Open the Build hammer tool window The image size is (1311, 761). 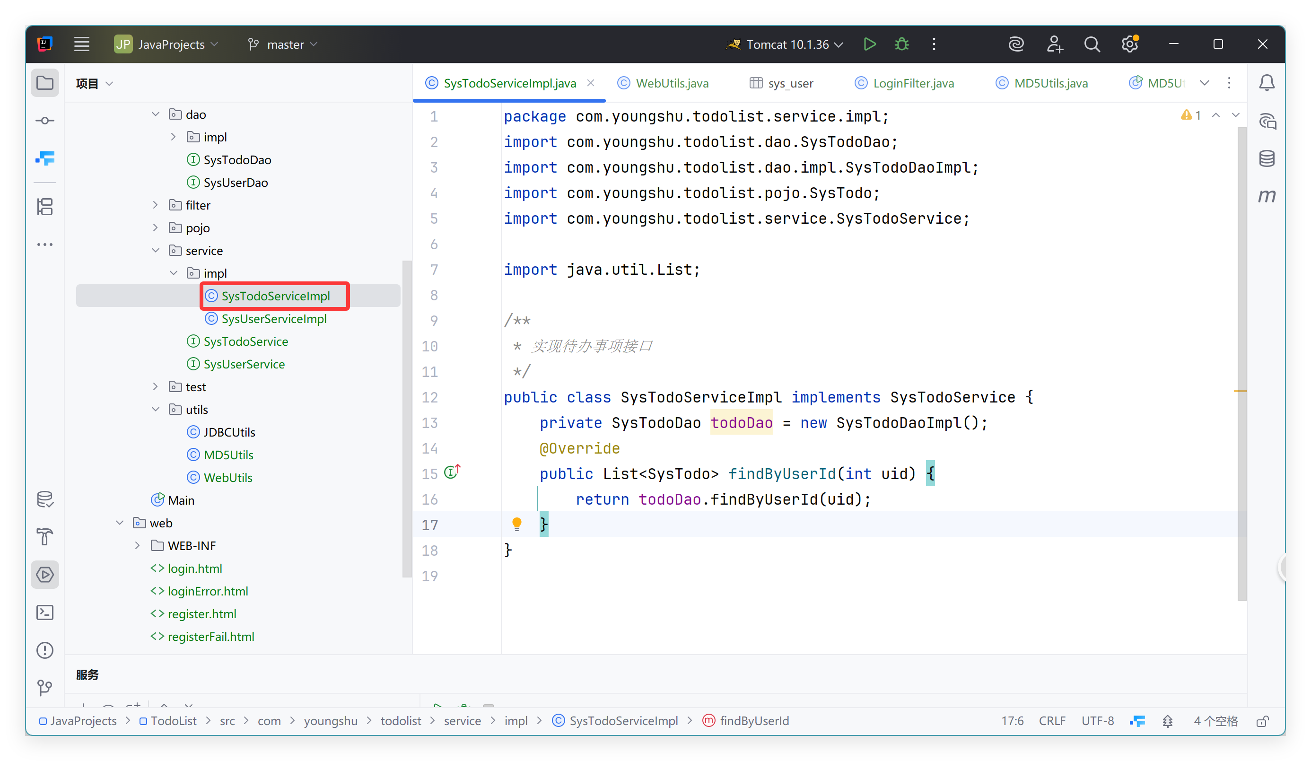(x=45, y=537)
